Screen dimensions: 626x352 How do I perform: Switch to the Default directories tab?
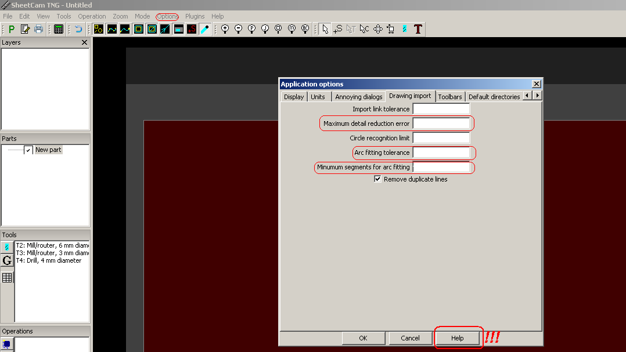(x=494, y=97)
